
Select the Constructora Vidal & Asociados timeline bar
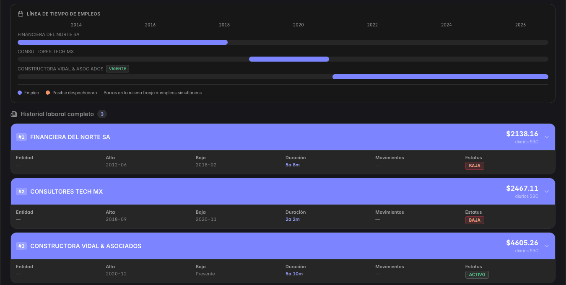click(x=440, y=77)
